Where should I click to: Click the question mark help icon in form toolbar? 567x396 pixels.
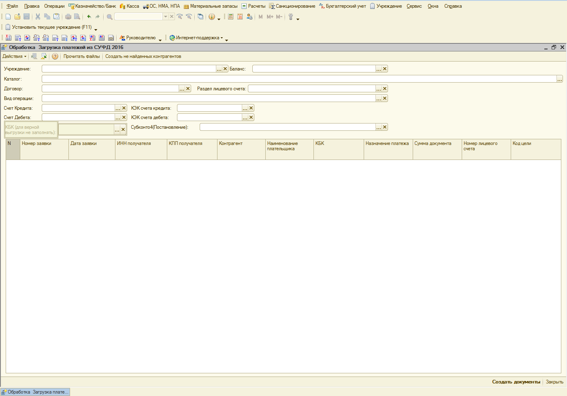tap(55, 56)
